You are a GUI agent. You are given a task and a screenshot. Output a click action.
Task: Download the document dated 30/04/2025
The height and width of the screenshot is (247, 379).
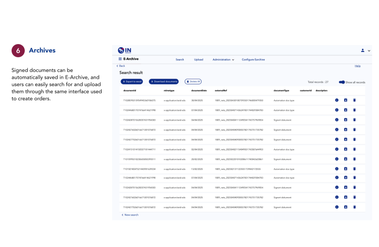pos(346,100)
